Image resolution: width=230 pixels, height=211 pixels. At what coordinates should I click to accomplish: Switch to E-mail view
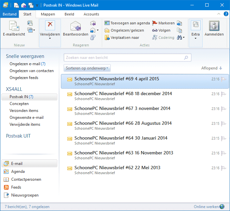click(29, 163)
